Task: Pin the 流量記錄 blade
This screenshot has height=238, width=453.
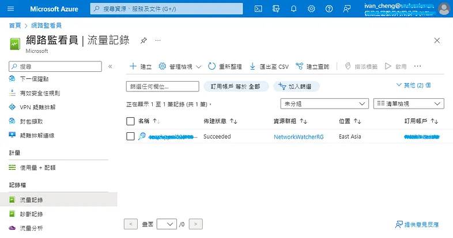Action: pos(144,41)
